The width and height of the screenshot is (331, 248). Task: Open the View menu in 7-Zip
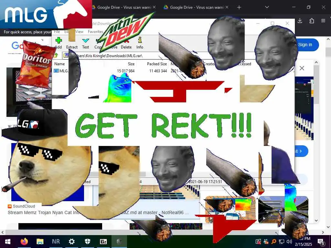pos(80,32)
